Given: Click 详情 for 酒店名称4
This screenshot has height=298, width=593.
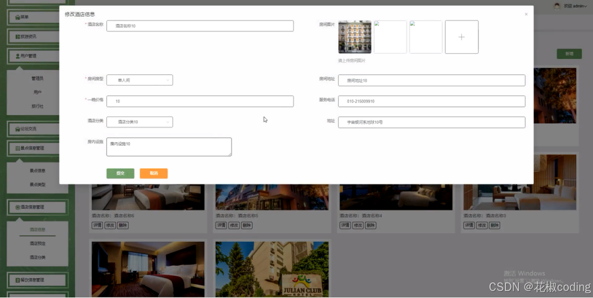Looking at the screenshot, I should click(x=345, y=226).
